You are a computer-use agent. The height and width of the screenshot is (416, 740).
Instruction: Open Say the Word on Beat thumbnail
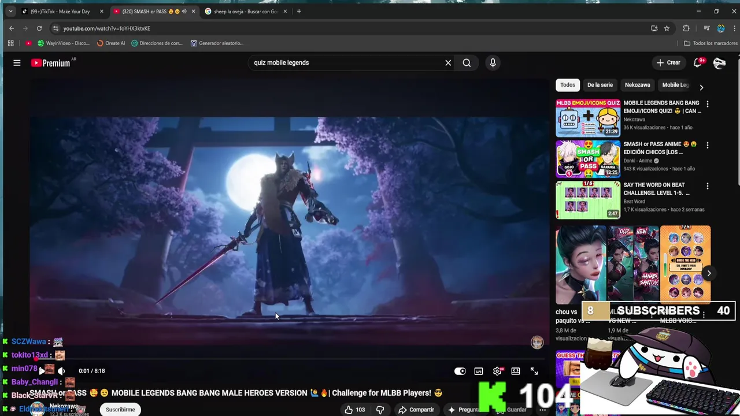click(588, 200)
